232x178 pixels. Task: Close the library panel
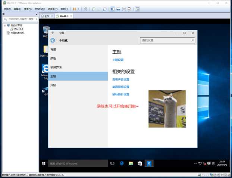[x=37, y=14]
